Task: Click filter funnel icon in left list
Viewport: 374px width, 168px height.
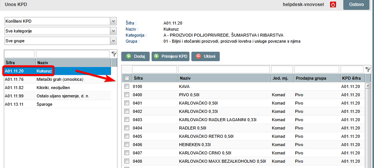Action: pyautogui.click(x=114, y=54)
